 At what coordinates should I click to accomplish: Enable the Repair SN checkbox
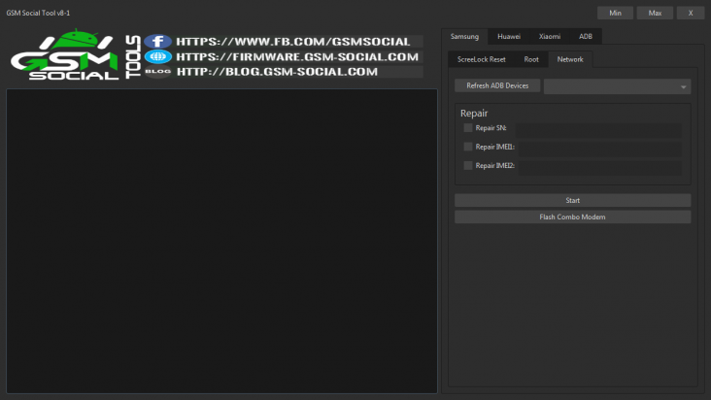[x=468, y=128]
